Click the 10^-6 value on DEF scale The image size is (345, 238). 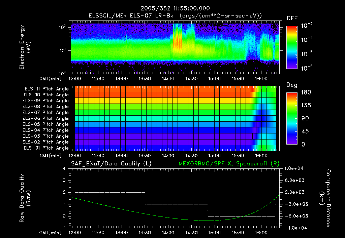click(x=307, y=68)
